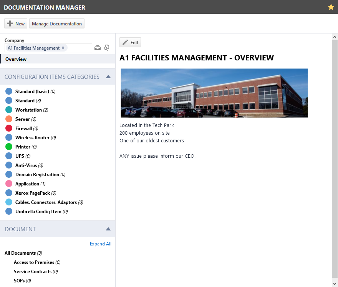Click the Edit button with pencil icon
The height and width of the screenshot is (287, 338).
(130, 42)
